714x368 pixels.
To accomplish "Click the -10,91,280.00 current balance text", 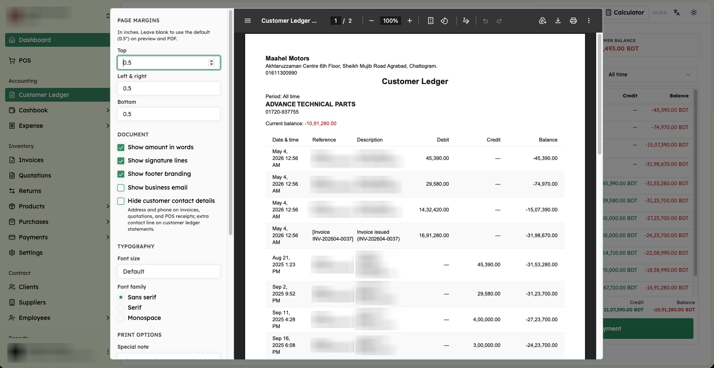I will click(321, 124).
